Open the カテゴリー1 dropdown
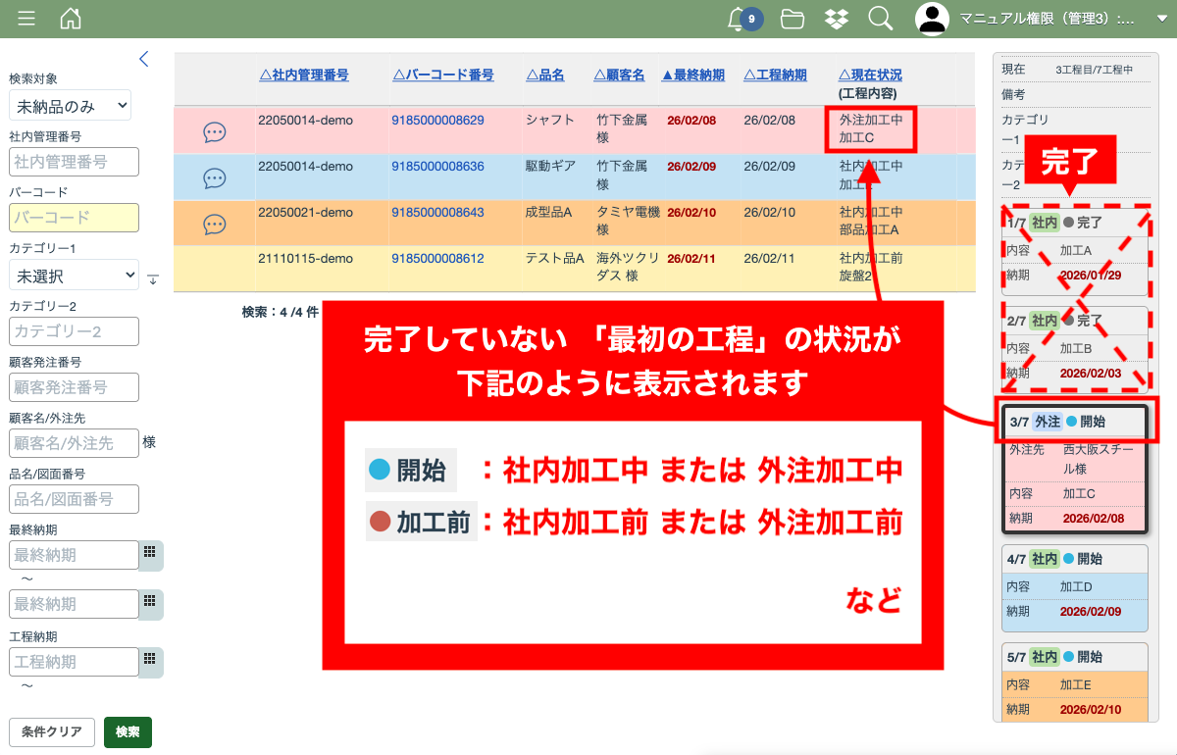The width and height of the screenshot is (1177, 755). coord(74,276)
